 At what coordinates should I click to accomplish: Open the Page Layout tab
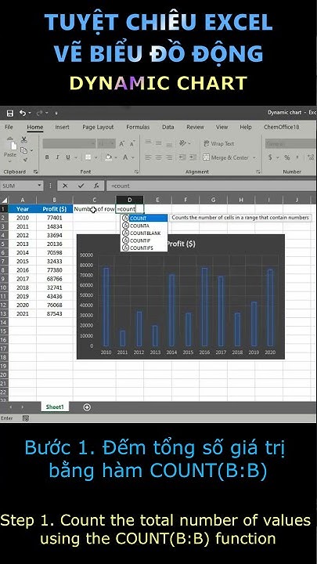click(x=98, y=127)
